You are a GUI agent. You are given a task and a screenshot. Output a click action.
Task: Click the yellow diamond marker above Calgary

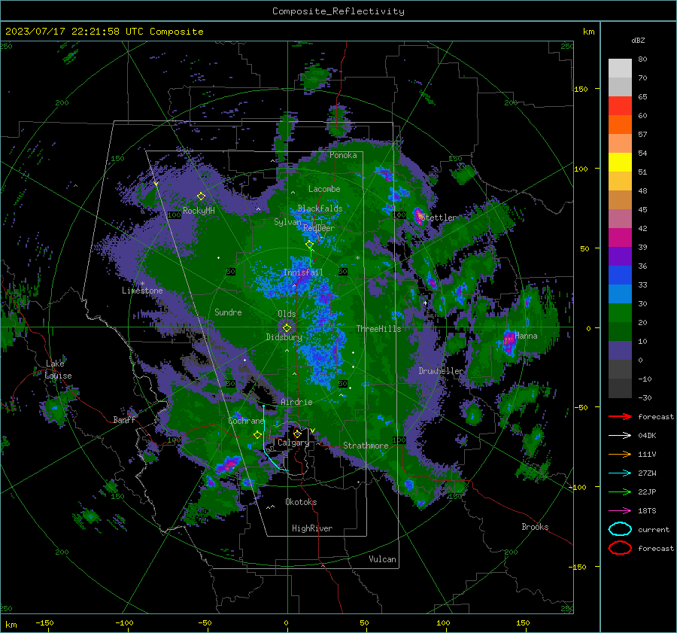coord(297,434)
